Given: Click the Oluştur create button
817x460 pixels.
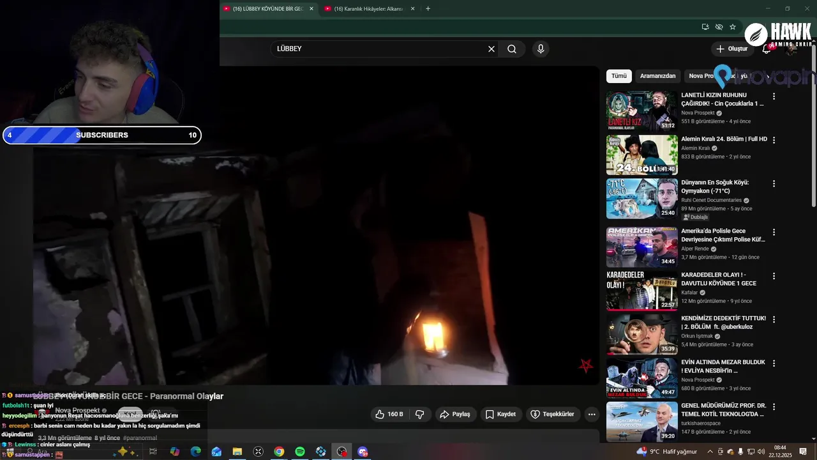Looking at the screenshot, I should pos(731,49).
